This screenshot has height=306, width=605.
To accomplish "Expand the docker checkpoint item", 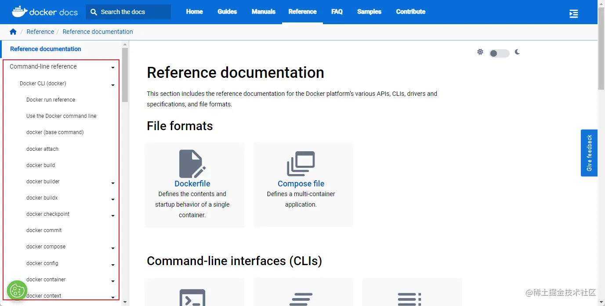I will (x=113, y=215).
